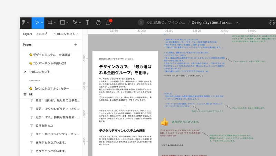Expand the Frame tool dropdown arrow

coord(55,23)
